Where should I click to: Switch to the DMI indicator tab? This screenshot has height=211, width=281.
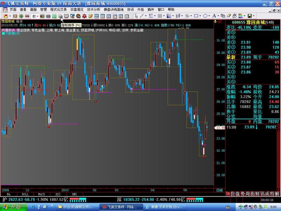(74, 194)
